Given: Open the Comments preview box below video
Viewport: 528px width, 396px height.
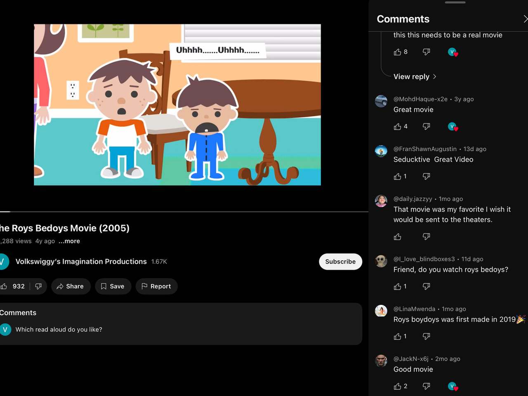Looking at the screenshot, I should click(181, 324).
